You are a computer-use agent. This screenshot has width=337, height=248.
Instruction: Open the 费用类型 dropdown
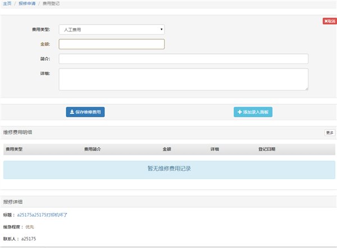tap(112, 29)
